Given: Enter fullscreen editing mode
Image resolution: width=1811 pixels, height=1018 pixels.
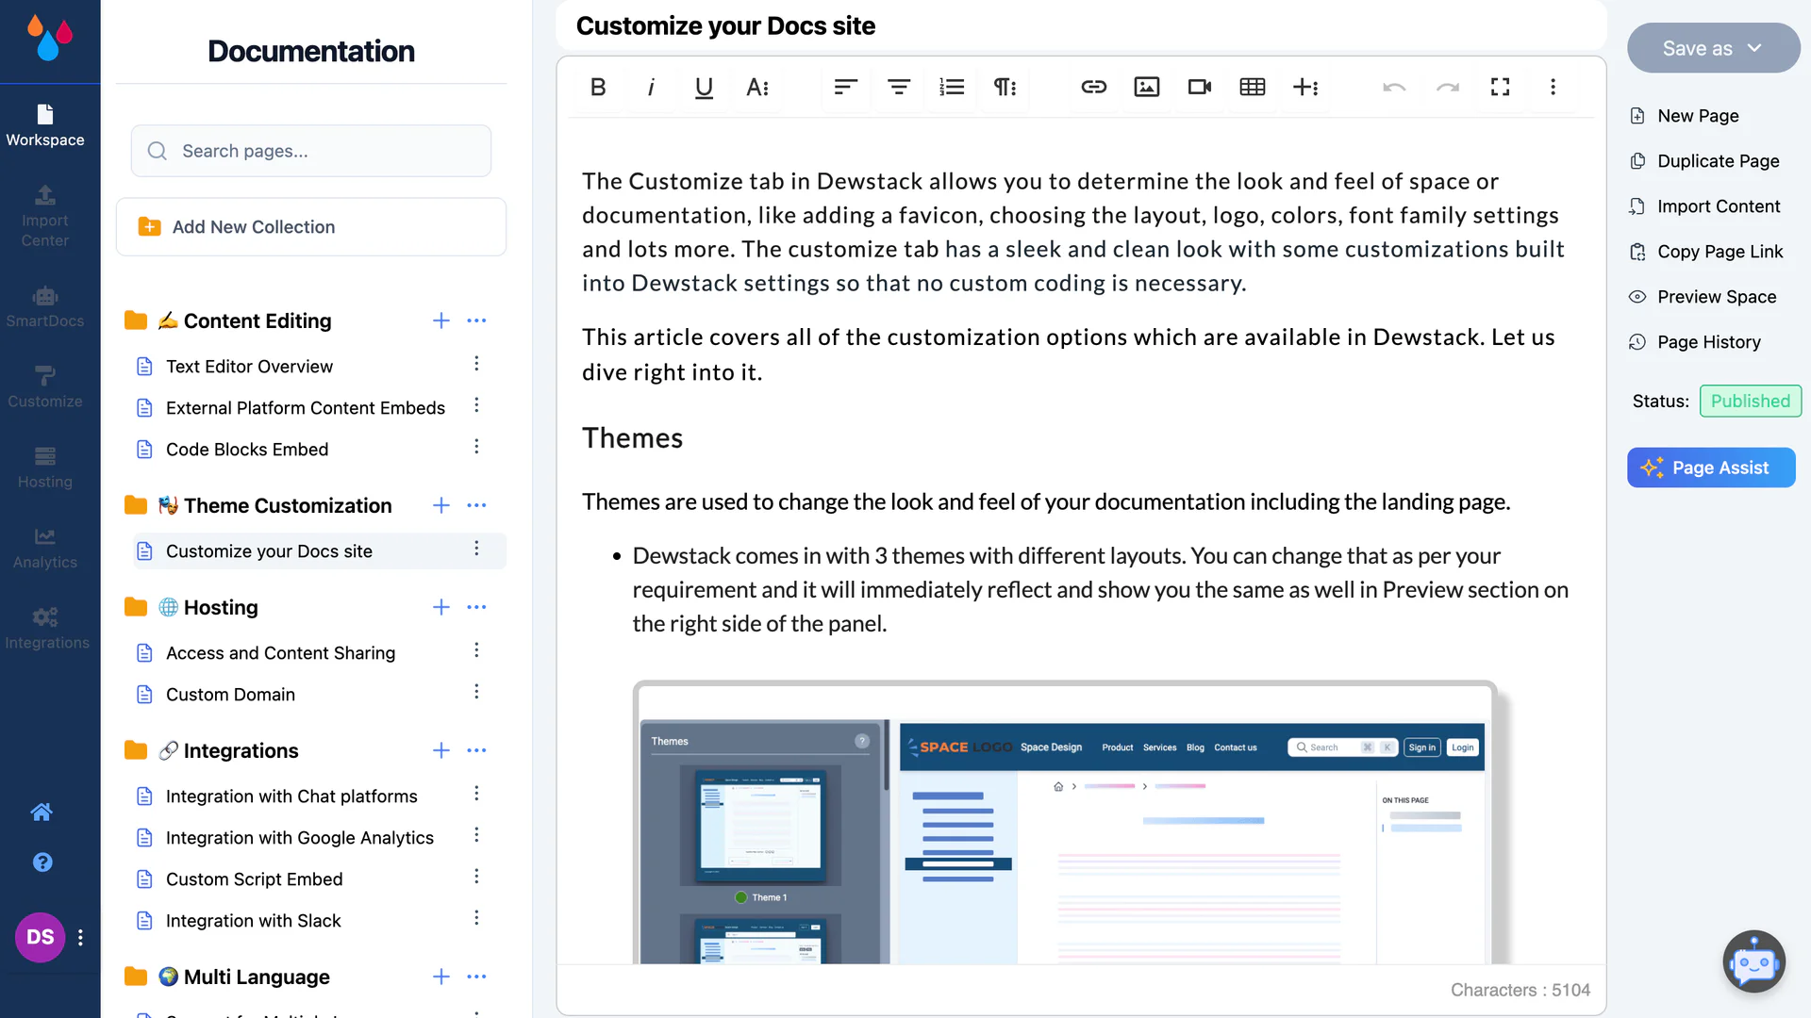Looking at the screenshot, I should 1501,87.
